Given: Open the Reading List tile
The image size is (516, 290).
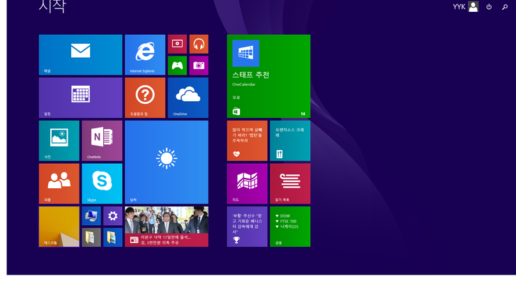Looking at the screenshot, I should point(290,183).
